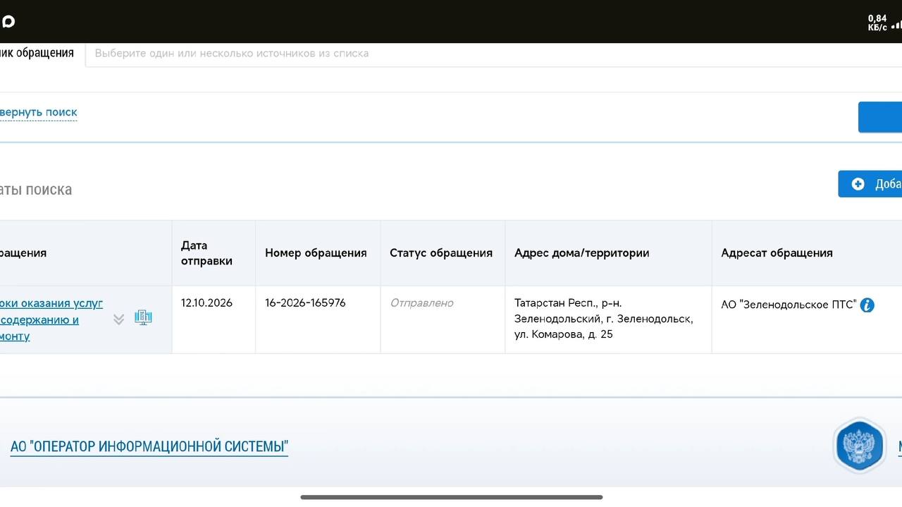This screenshot has height=507, width=902.
Task: Click the plus icon on the Добавить button
Action: coord(858,184)
